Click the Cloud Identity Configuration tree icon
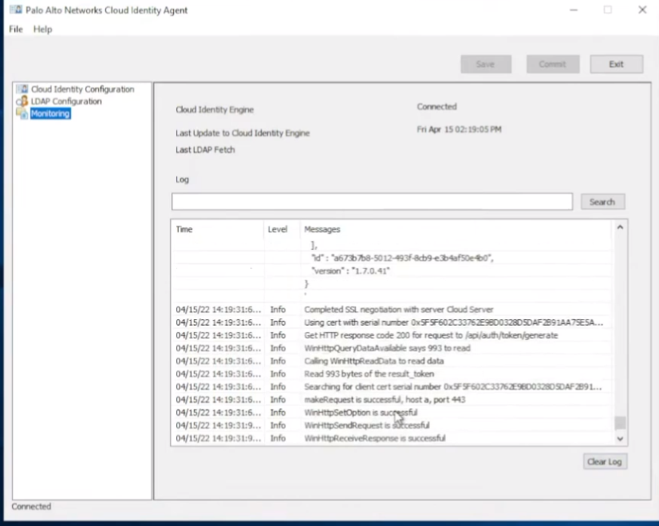659x526 pixels. pos(22,89)
